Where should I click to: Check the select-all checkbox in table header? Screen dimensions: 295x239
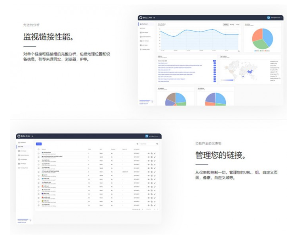point(38,149)
